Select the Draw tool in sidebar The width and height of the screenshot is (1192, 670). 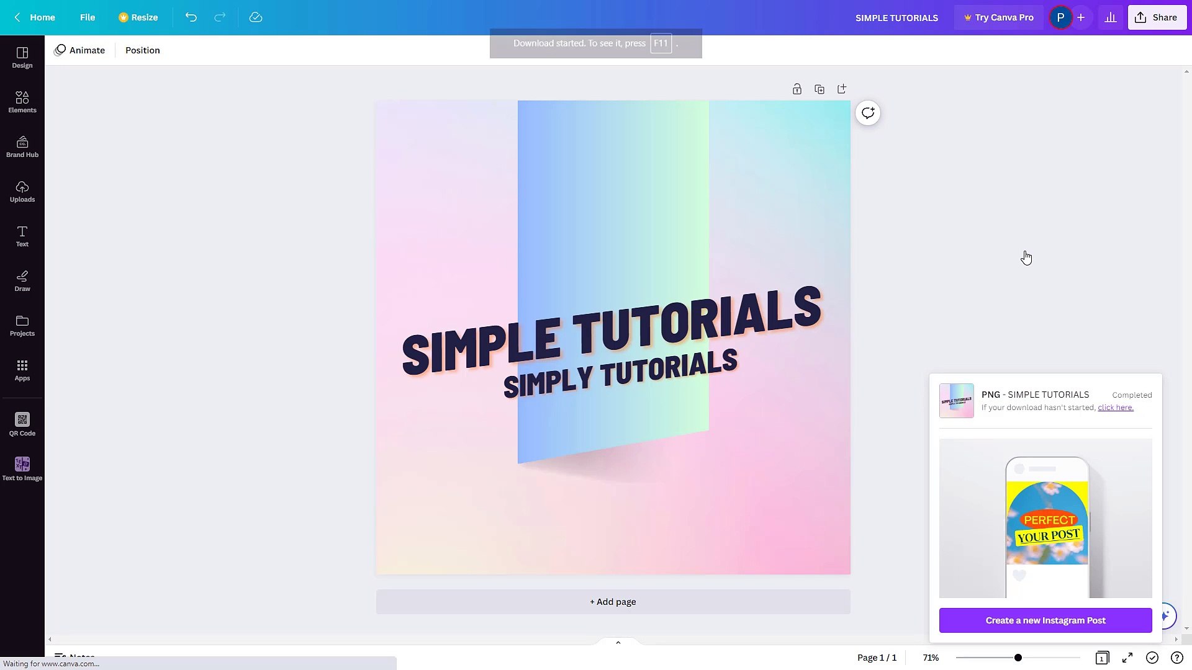click(x=22, y=280)
